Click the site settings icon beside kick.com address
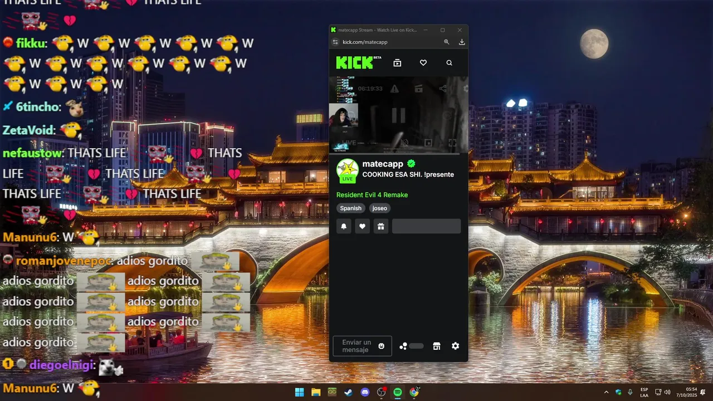The height and width of the screenshot is (401, 713). [335, 42]
